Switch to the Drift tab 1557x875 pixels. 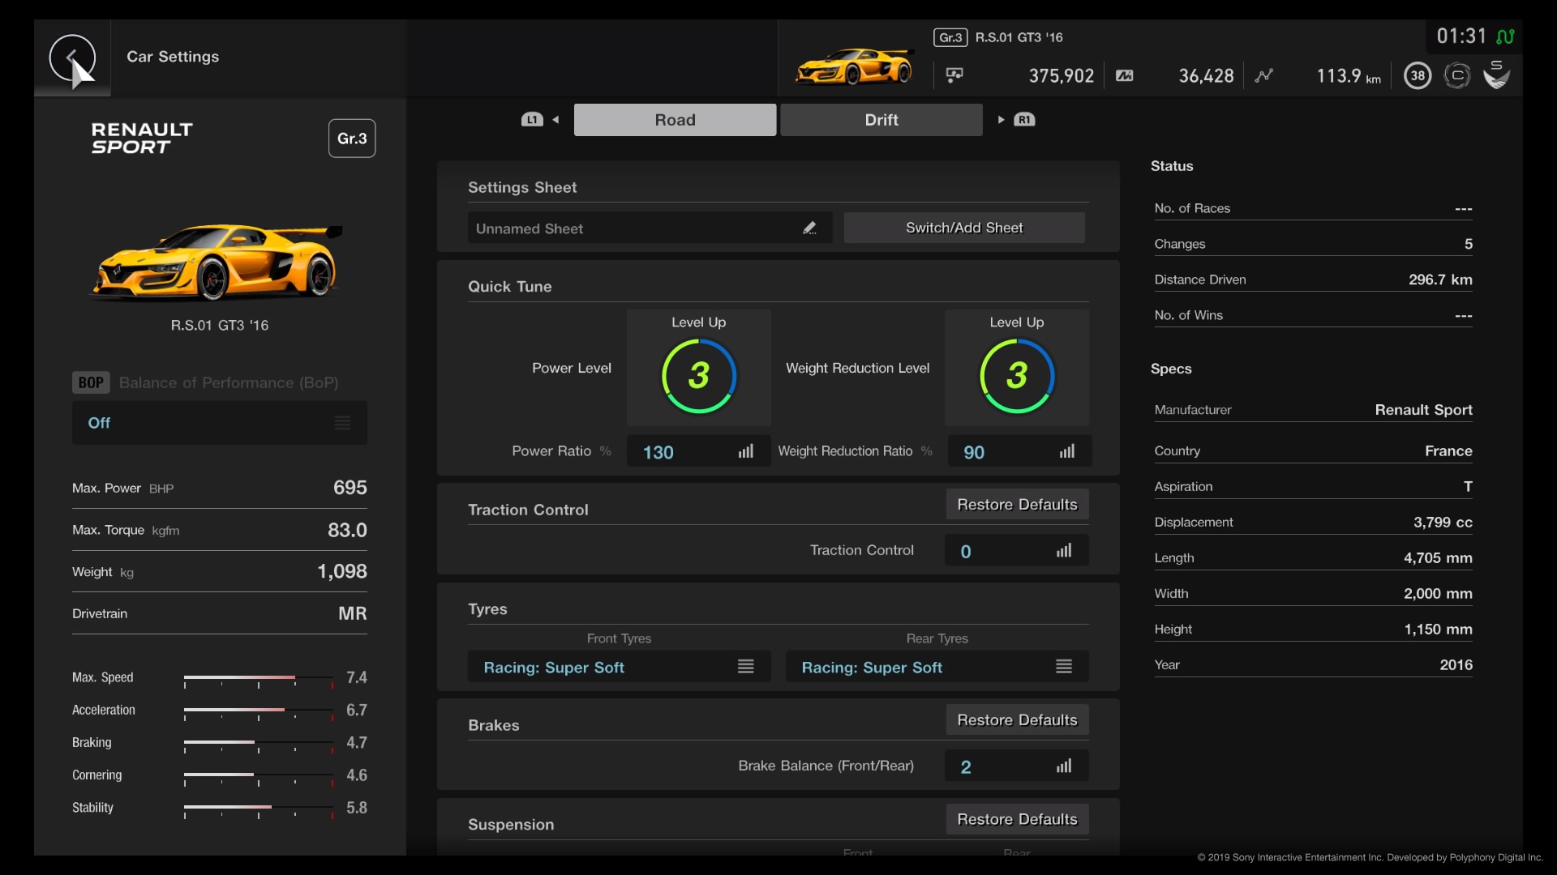pyautogui.click(x=881, y=120)
